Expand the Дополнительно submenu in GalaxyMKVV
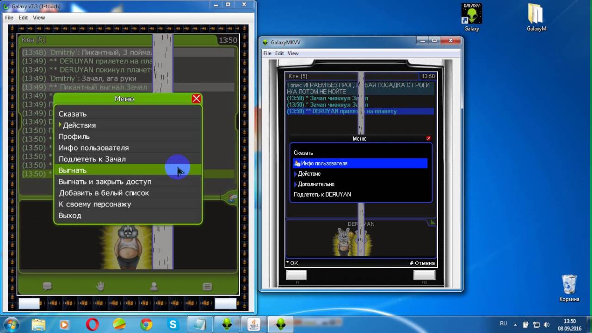Viewport: 592px width, 333px height. click(360, 184)
